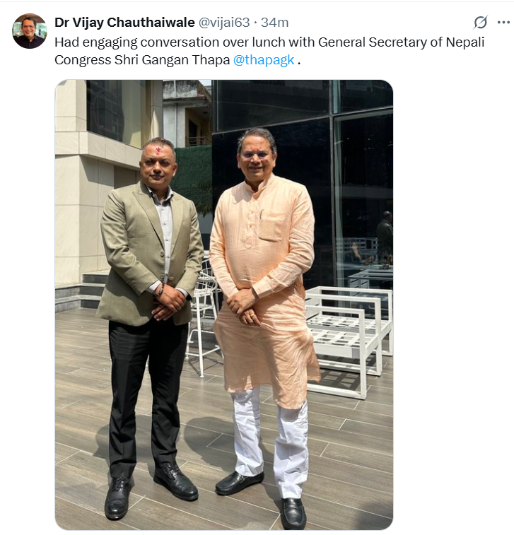Open the three-dot More options menu
This screenshot has height=535, width=514.
[x=503, y=23]
